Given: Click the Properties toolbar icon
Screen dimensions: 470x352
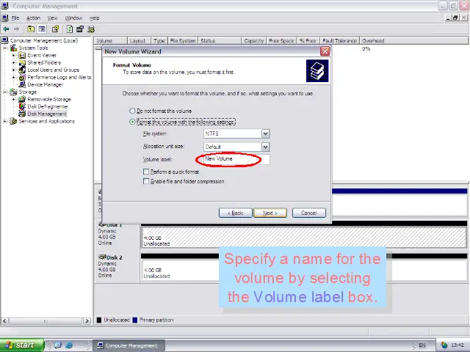Looking at the screenshot, I should tap(55, 29).
